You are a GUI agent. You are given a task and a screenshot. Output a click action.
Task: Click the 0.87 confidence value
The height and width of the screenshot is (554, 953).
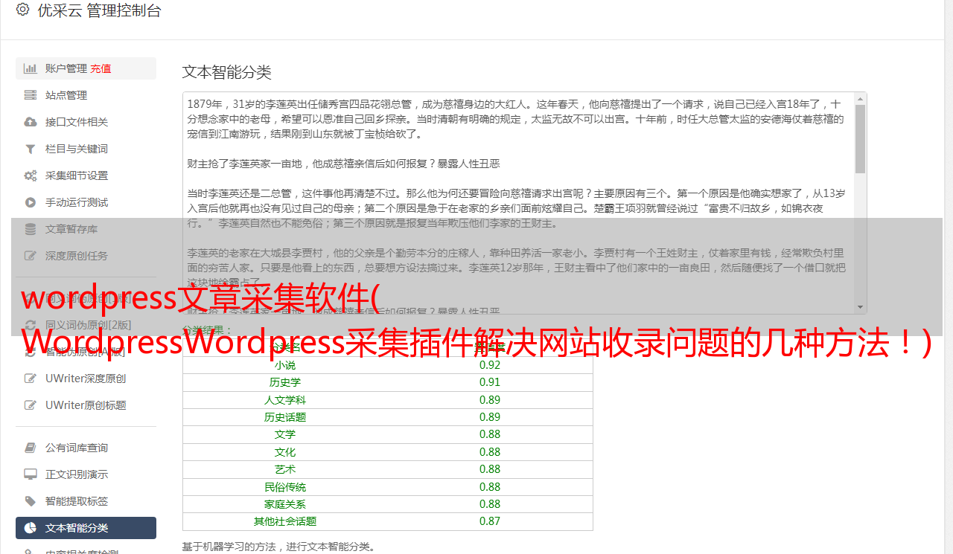coord(490,521)
